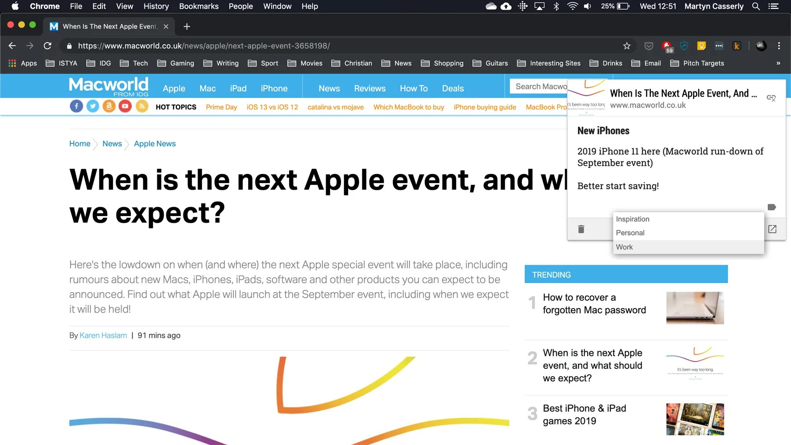The width and height of the screenshot is (791, 445).
Task: Click the Search Macworld field
Action: point(539,87)
